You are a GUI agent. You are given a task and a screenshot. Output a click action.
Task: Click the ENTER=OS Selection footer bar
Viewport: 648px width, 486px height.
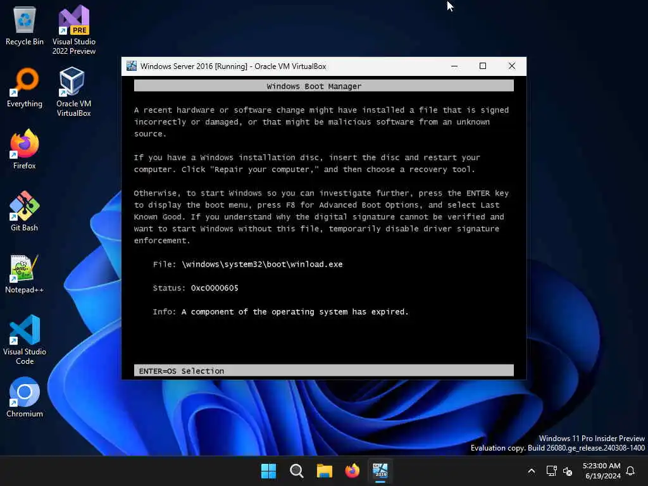(x=323, y=371)
